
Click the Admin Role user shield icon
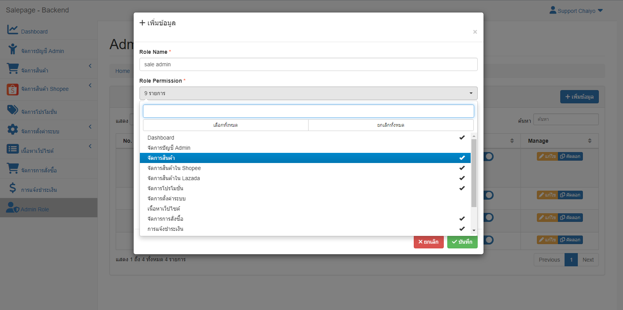(12, 208)
